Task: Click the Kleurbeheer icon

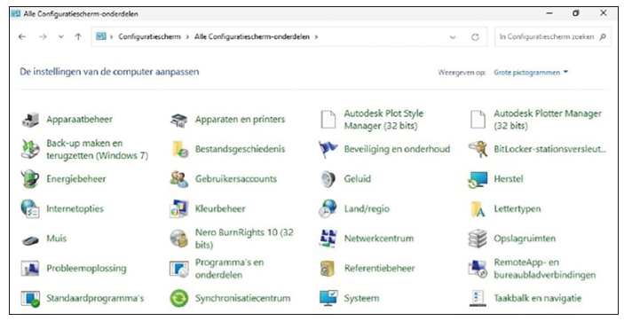Action: [179, 209]
